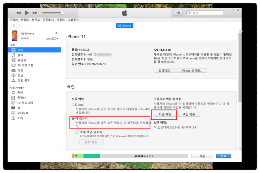The height and width of the screenshot is (173, 260).
Task: Click the serial number DNPZN2A2N73C
Action: [96, 64]
